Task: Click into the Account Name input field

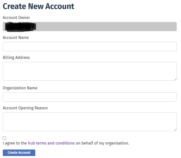Action: [90, 47]
